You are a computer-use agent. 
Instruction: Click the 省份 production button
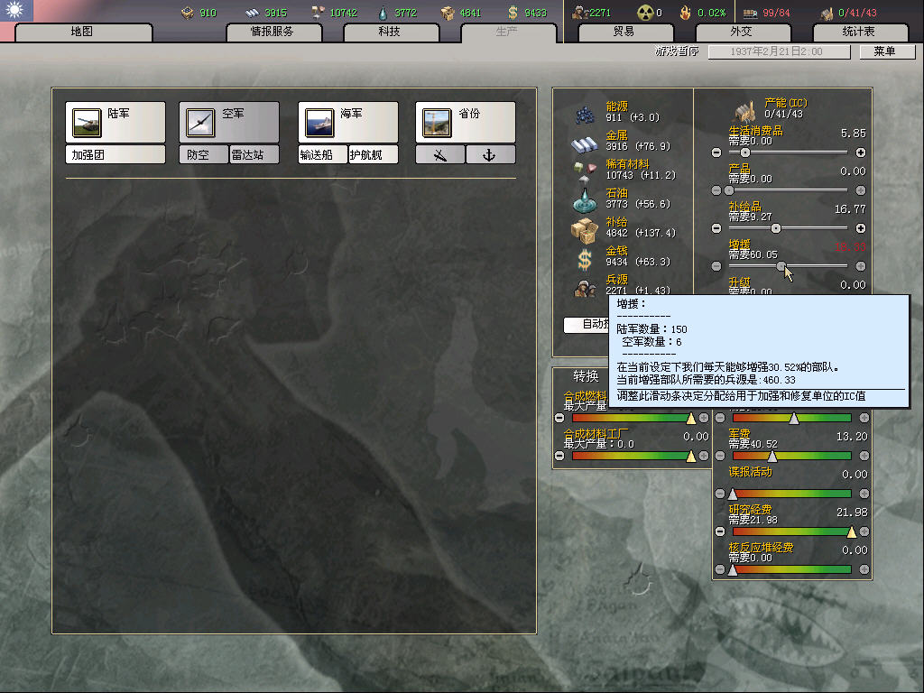click(x=466, y=122)
